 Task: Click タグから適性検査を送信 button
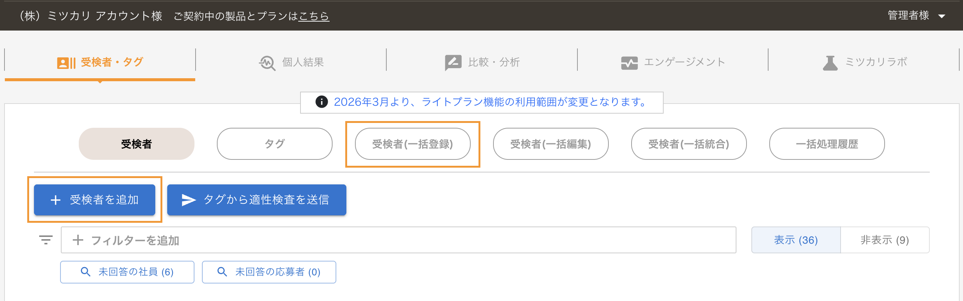pyautogui.click(x=257, y=200)
